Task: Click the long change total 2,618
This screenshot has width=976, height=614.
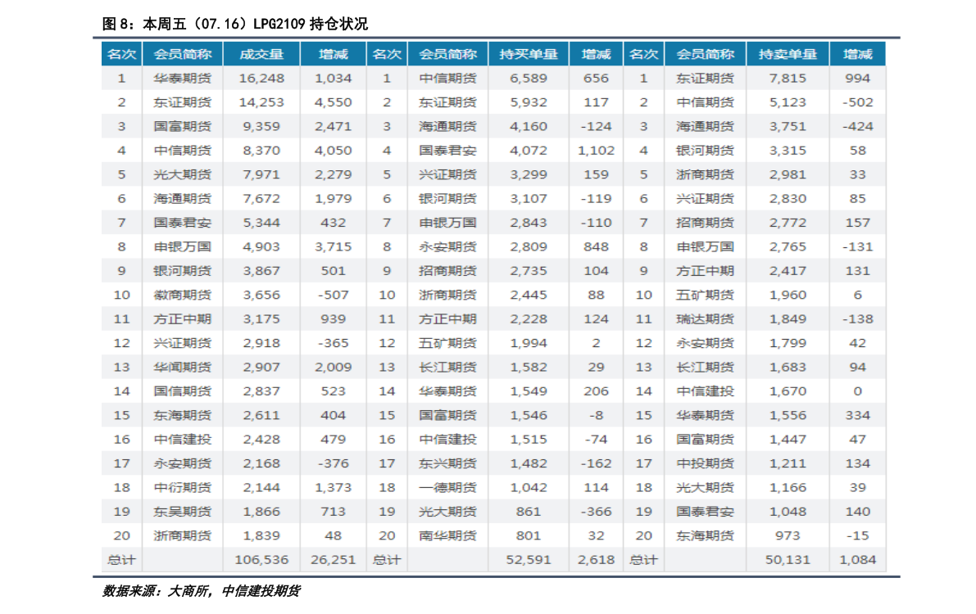Action: click(x=596, y=560)
